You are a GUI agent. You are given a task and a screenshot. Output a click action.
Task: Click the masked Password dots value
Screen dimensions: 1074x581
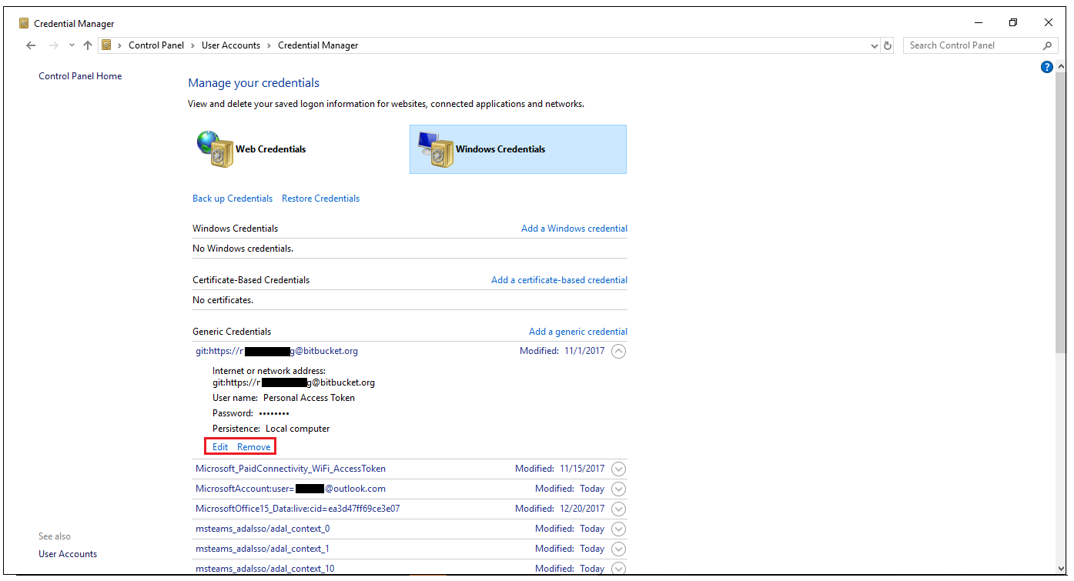(x=274, y=413)
